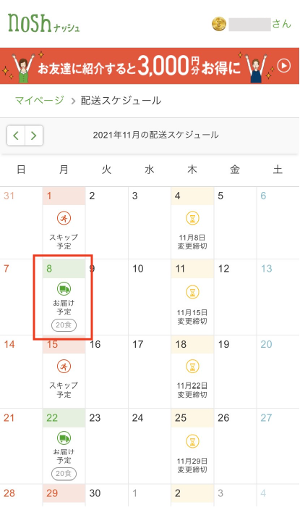Go to next month with right chevron
The width and height of the screenshot is (300, 518).
click(34, 135)
